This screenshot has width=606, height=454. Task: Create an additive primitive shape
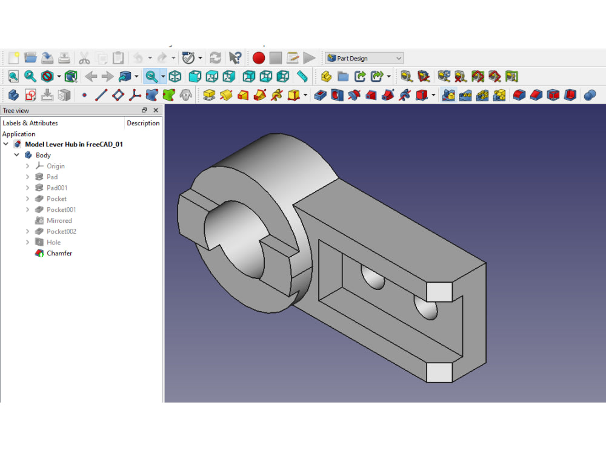pos(294,95)
